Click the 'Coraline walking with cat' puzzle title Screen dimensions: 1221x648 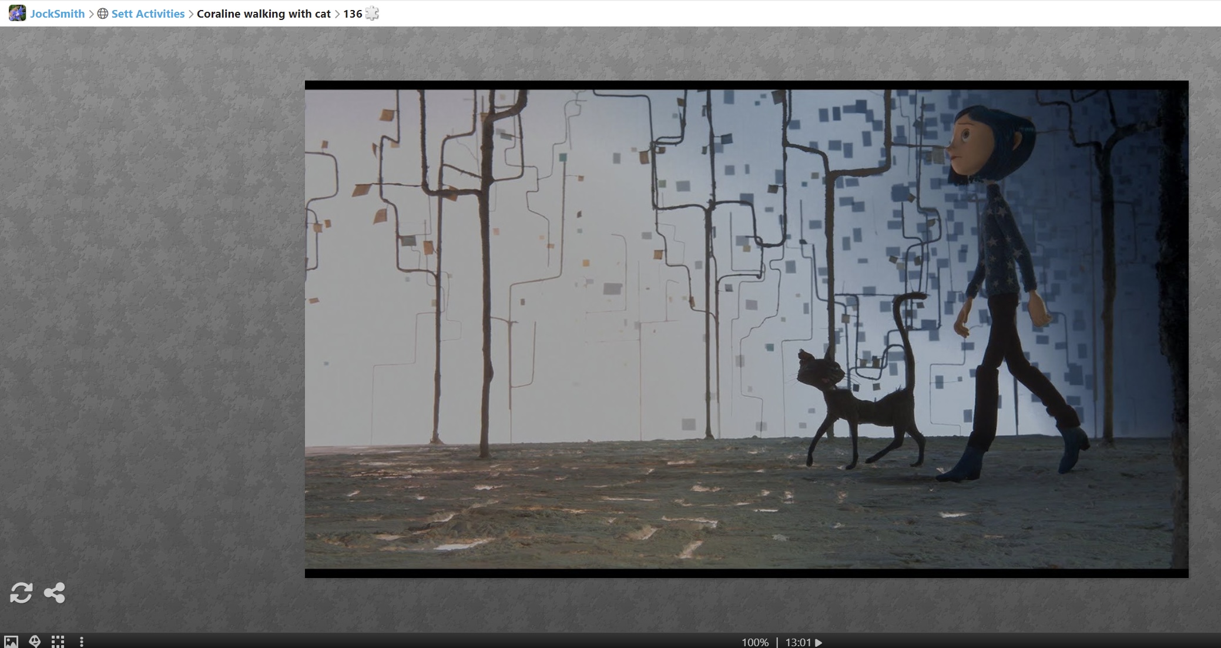pyautogui.click(x=264, y=14)
